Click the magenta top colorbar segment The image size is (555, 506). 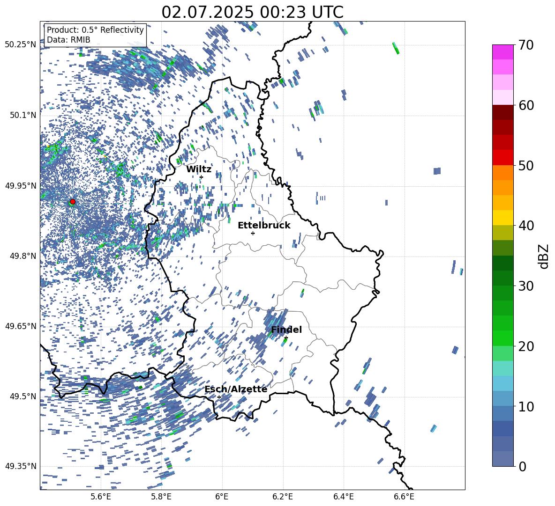(x=503, y=52)
